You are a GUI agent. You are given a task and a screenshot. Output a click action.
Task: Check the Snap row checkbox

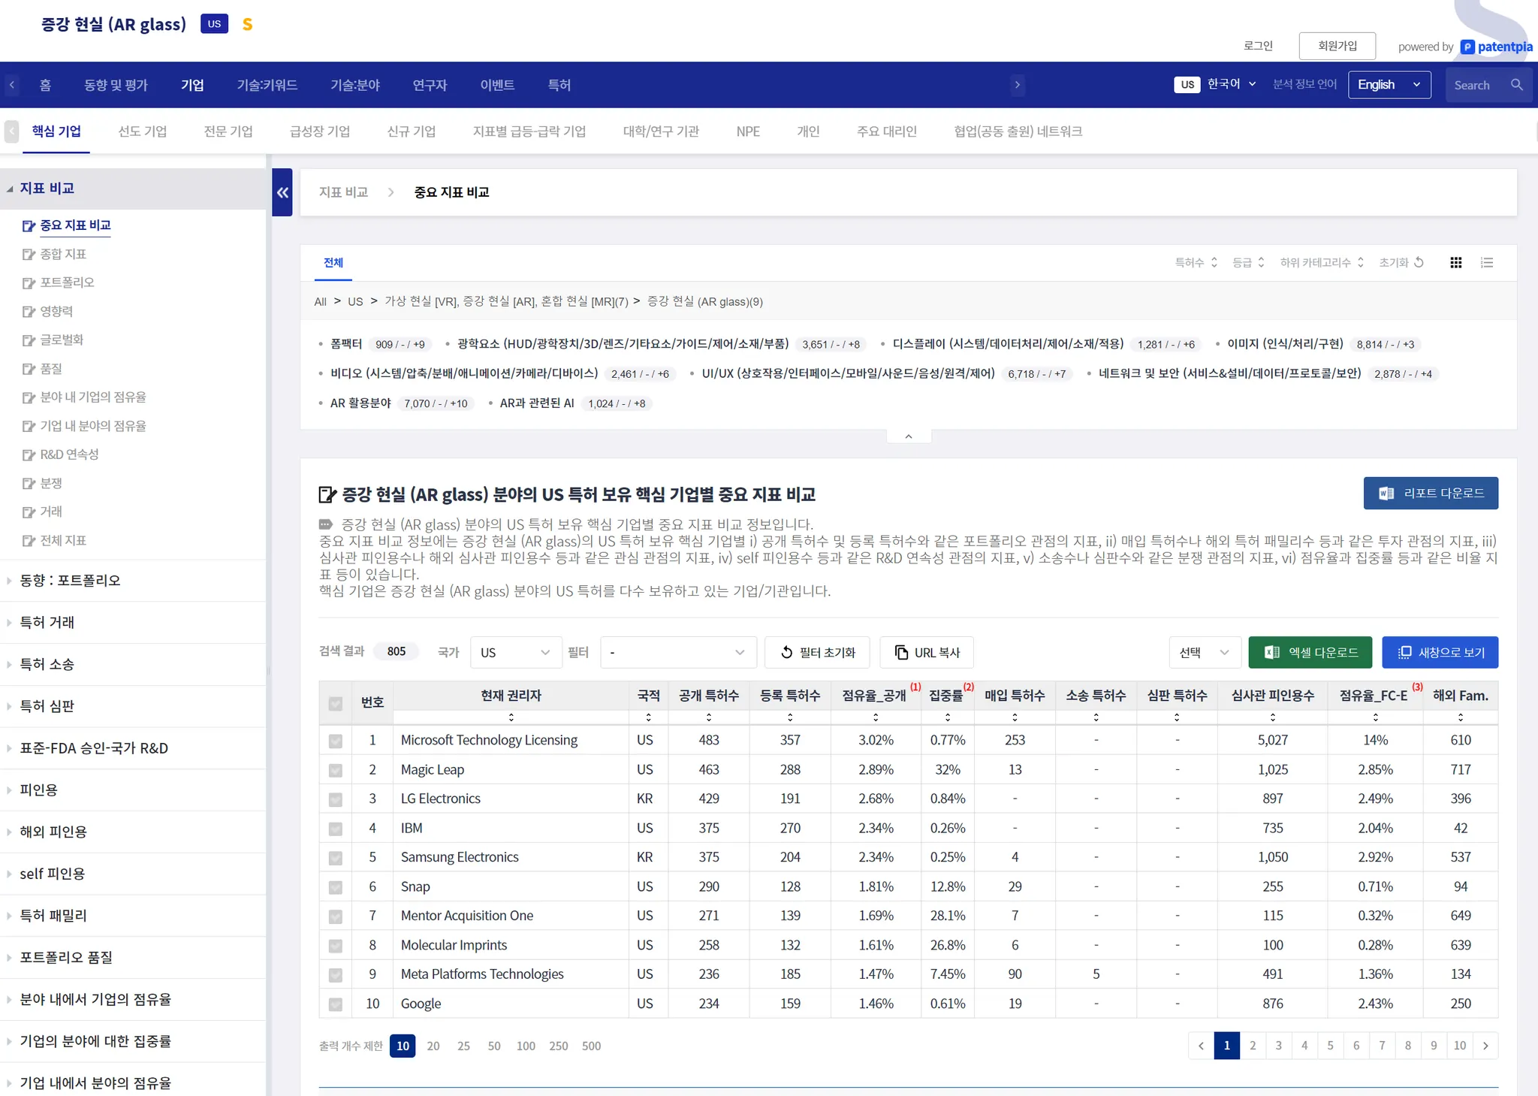(x=336, y=887)
